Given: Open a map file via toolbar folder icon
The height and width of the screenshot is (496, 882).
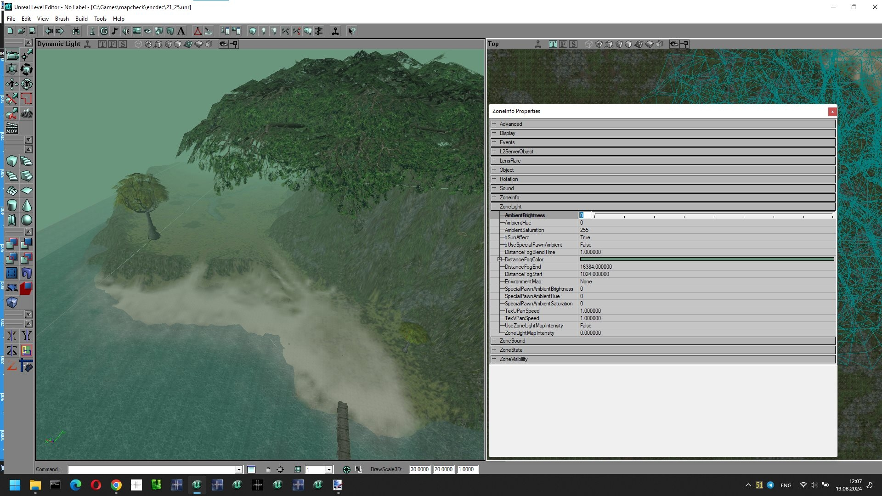Looking at the screenshot, I should (x=21, y=31).
